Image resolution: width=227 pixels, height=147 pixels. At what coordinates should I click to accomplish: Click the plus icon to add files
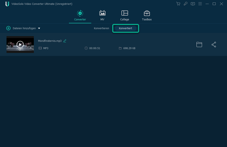click(x=9, y=28)
